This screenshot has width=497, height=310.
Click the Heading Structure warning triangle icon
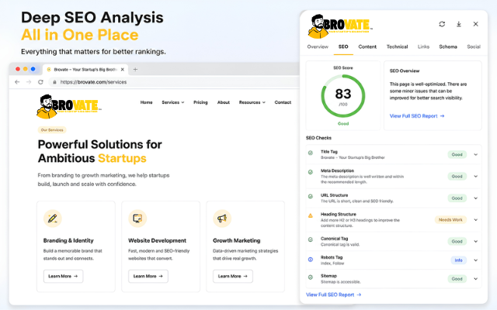coord(311,215)
